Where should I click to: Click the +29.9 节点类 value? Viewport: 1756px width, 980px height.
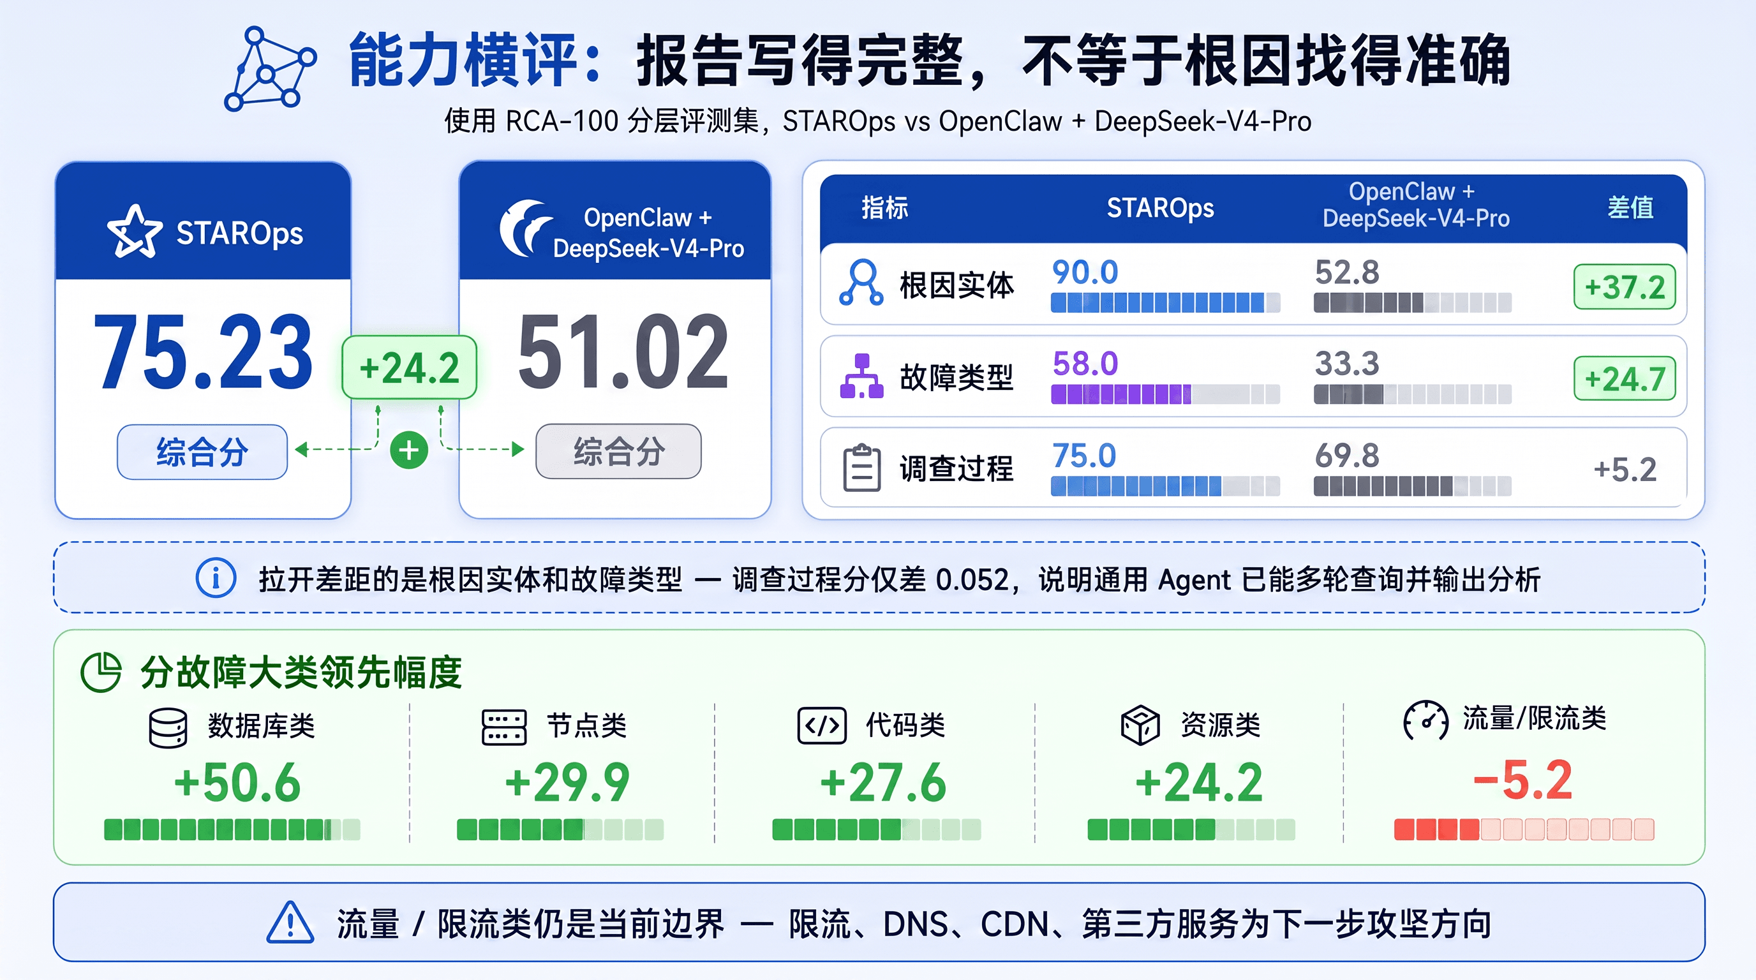(x=567, y=782)
